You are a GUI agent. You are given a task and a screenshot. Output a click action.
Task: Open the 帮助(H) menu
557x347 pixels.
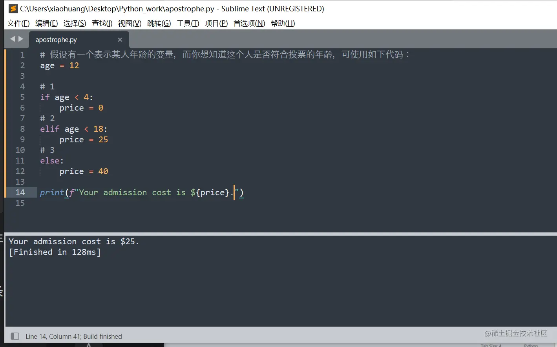point(283,24)
